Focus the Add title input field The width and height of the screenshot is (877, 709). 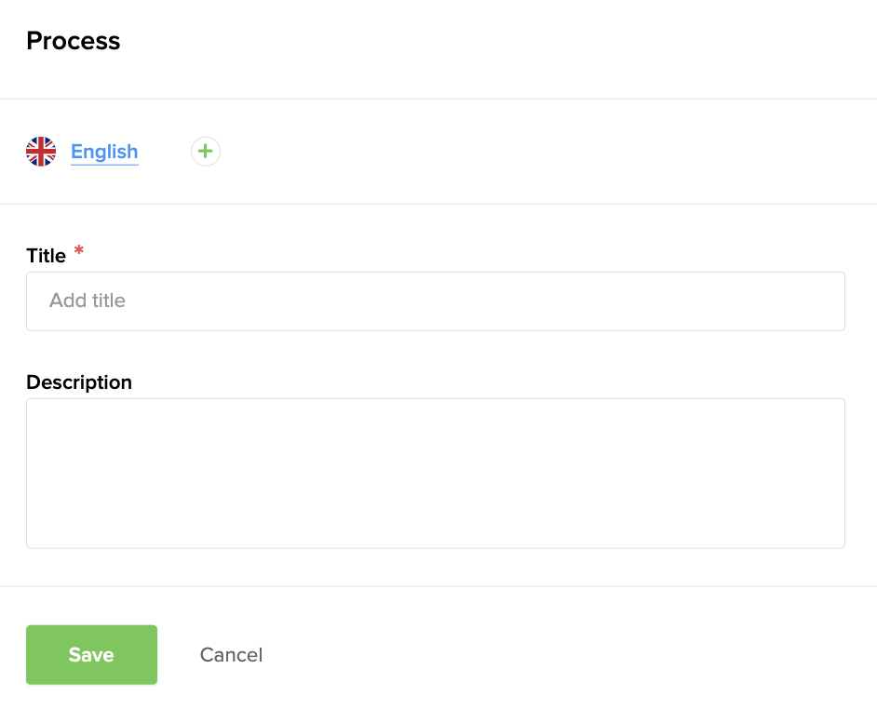435,301
